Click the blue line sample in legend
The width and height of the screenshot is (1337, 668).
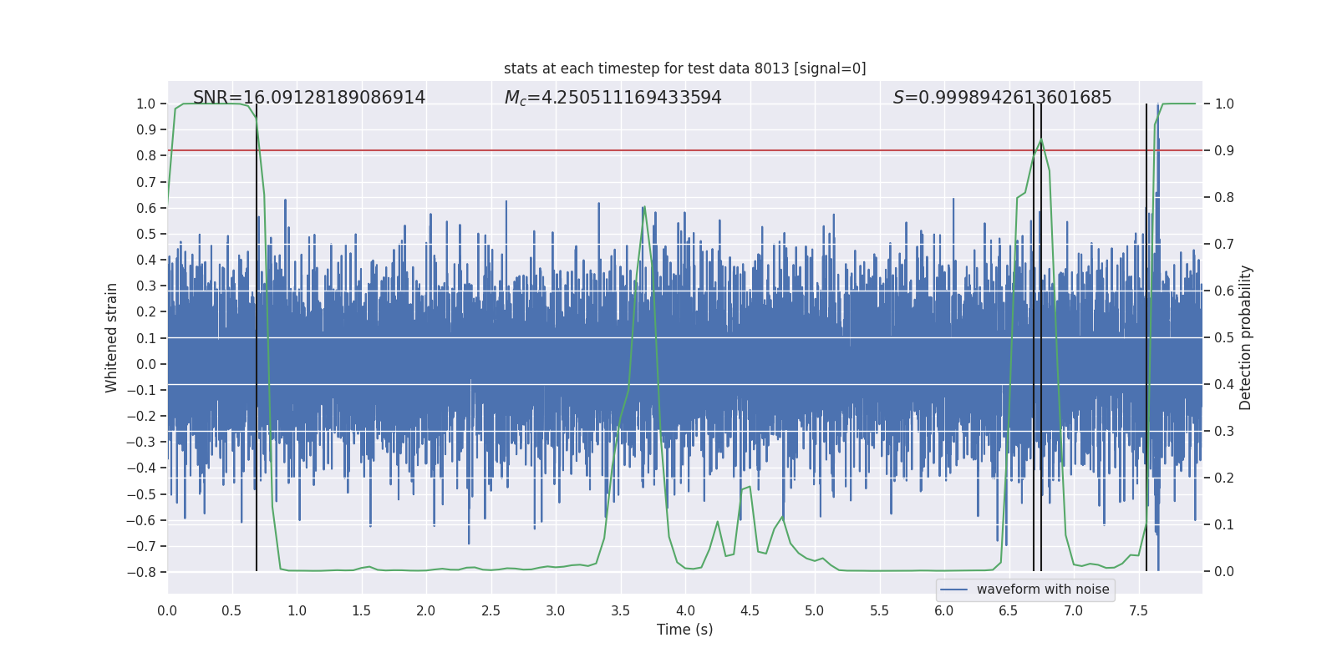tap(953, 590)
